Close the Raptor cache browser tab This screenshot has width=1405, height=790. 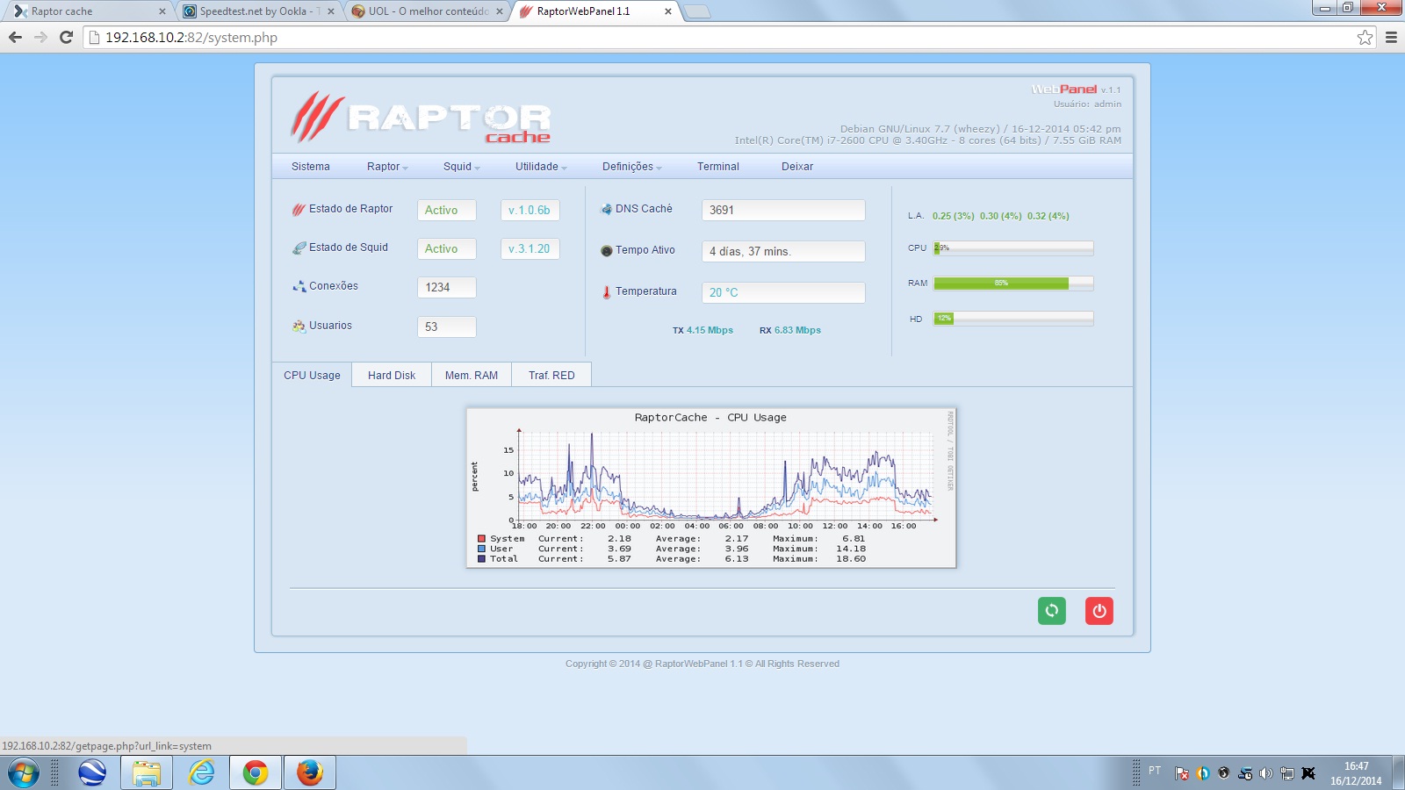click(x=162, y=11)
